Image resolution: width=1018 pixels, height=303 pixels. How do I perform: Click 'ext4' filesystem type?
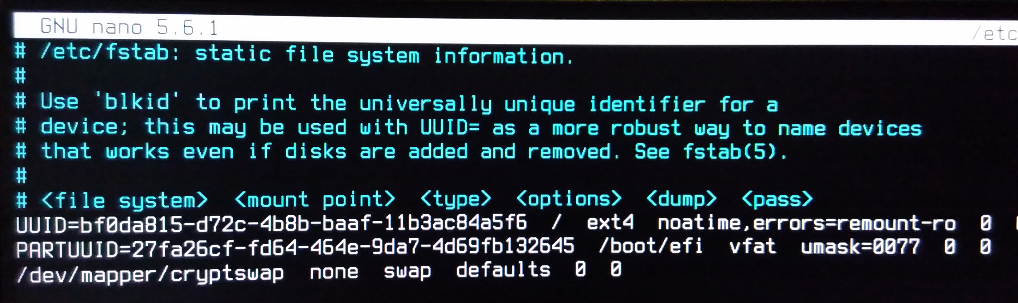(610, 222)
